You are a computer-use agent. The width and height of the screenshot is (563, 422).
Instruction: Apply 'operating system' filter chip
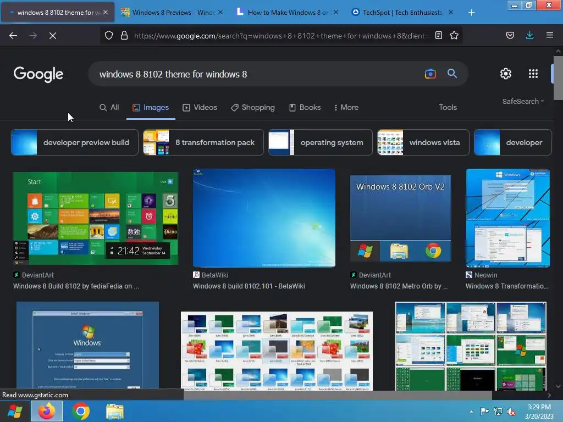click(321, 142)
